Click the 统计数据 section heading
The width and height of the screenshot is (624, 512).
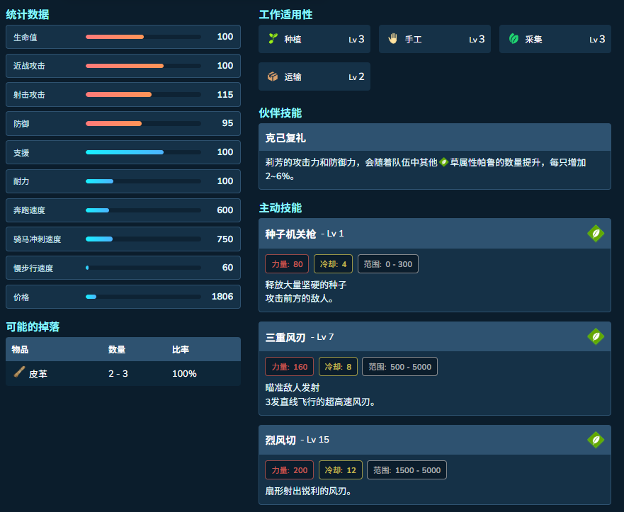[x=28, y=15]
